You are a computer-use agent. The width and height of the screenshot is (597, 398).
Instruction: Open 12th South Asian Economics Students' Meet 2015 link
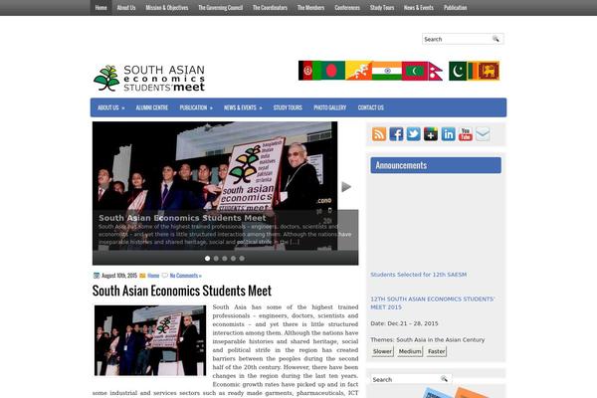tap(433, 303)
